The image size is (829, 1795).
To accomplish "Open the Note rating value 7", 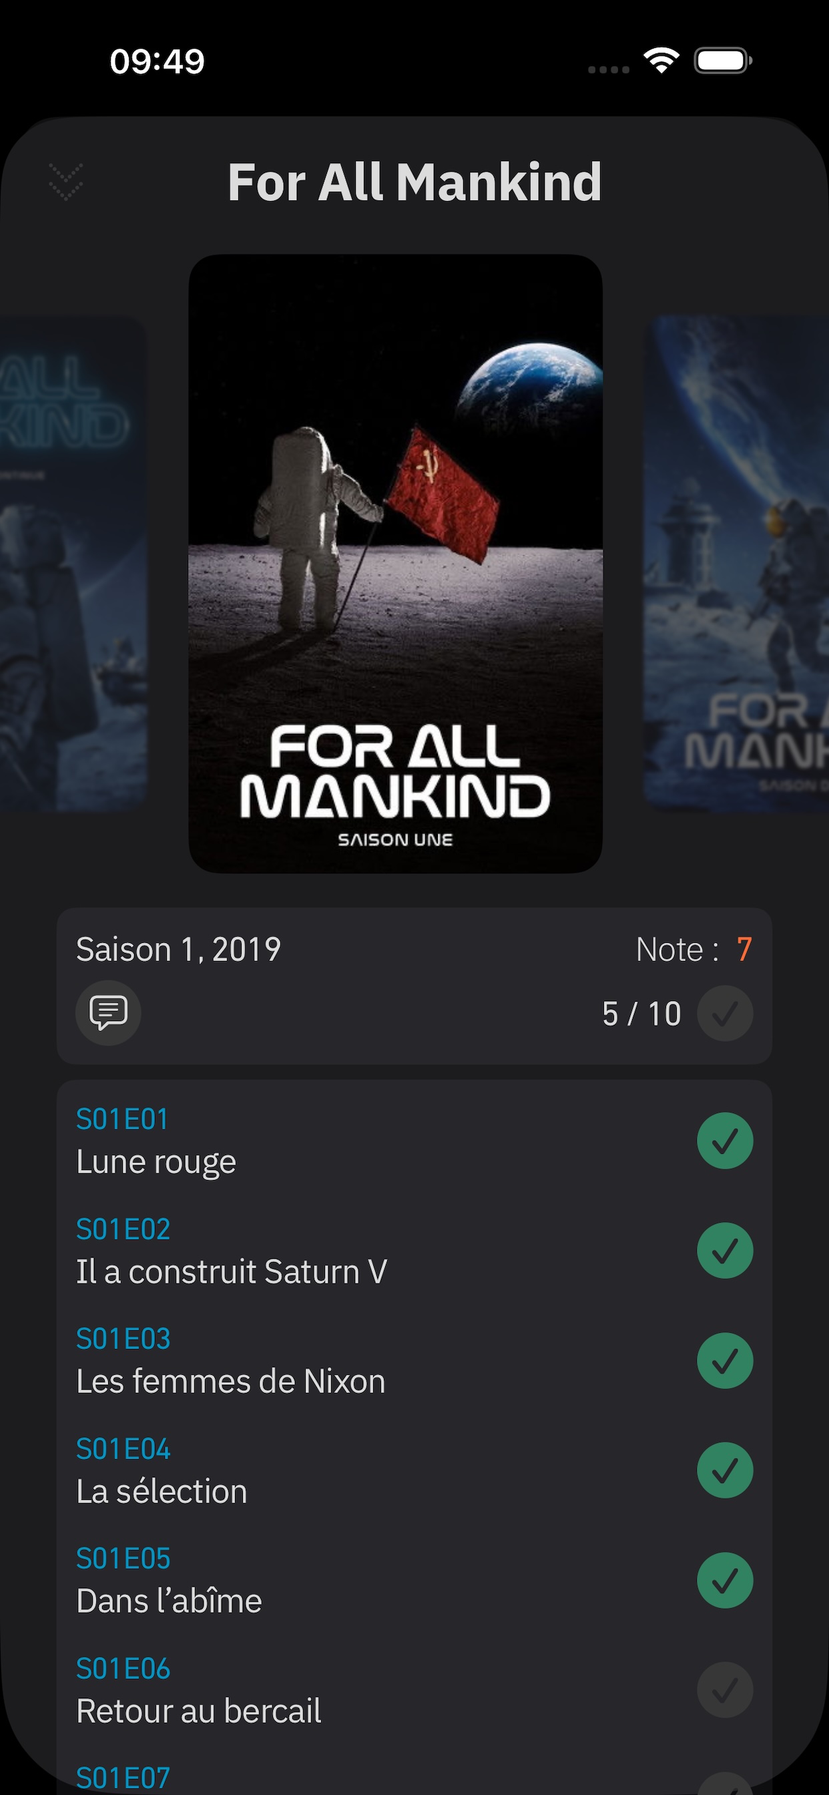I will coord(744,949).
